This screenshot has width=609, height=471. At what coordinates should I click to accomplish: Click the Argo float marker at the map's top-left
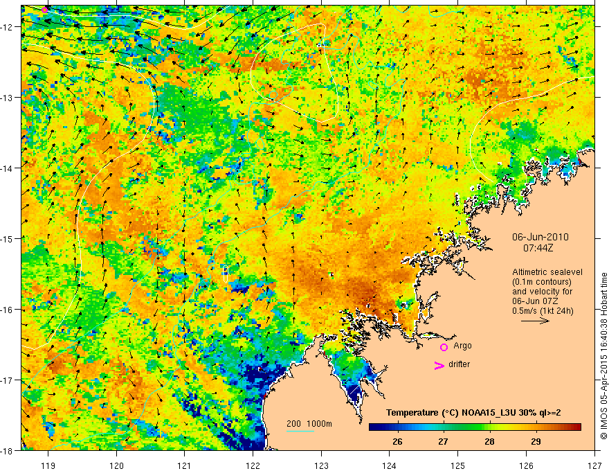coord(45,10)
